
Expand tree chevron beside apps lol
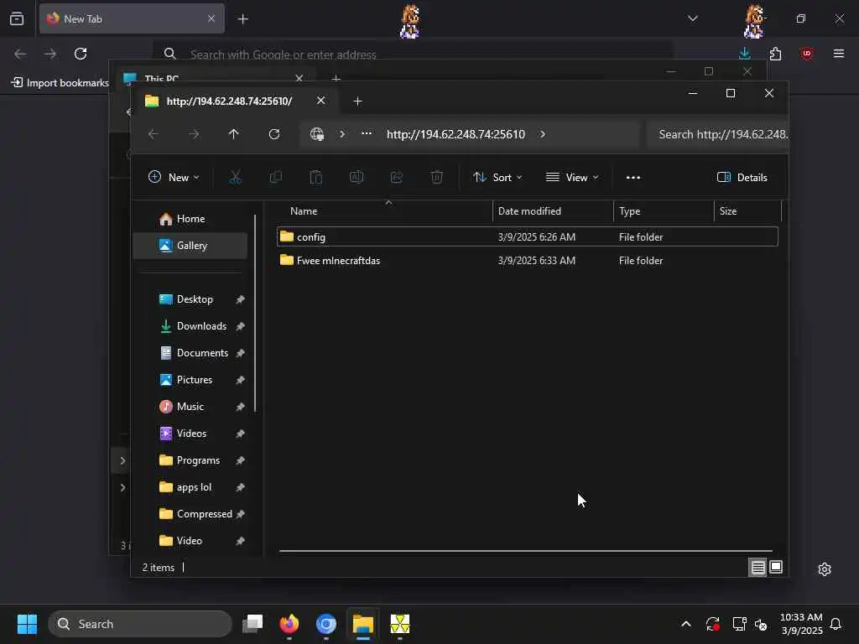click(122, 487)
